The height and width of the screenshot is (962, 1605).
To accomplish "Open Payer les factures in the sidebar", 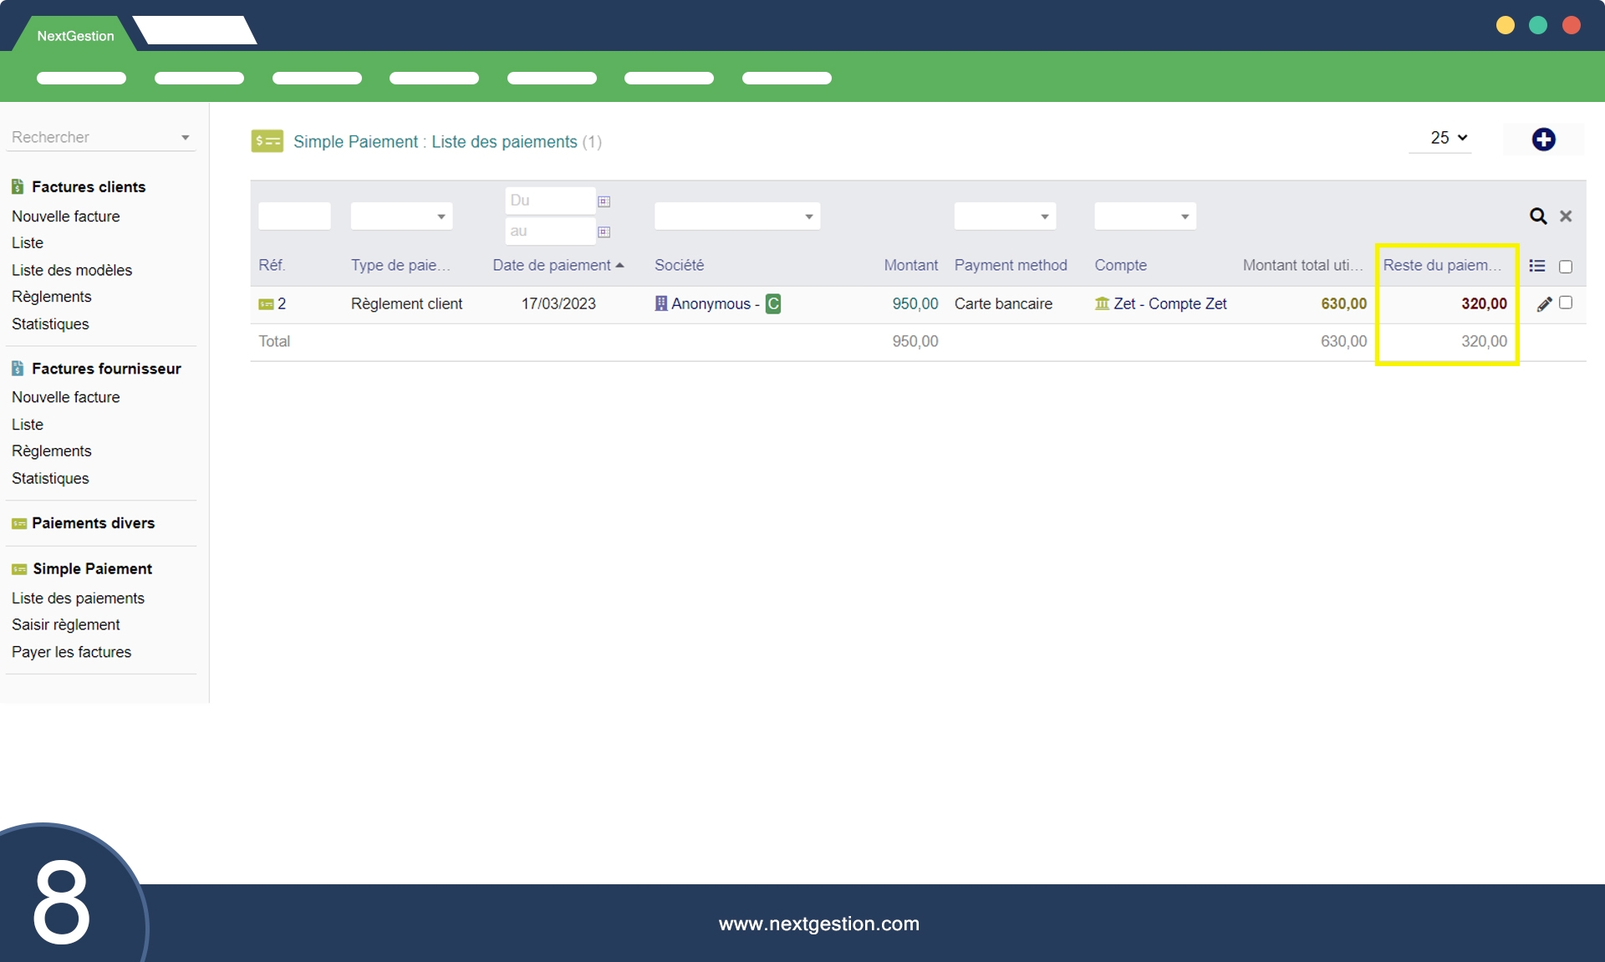I will coord(71,652).
